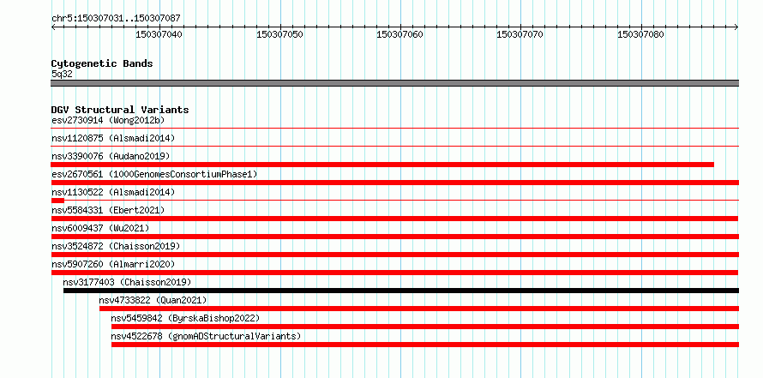Click the 150307070 ruler position
Screen dimensions: 763x378
coord(520,34)
